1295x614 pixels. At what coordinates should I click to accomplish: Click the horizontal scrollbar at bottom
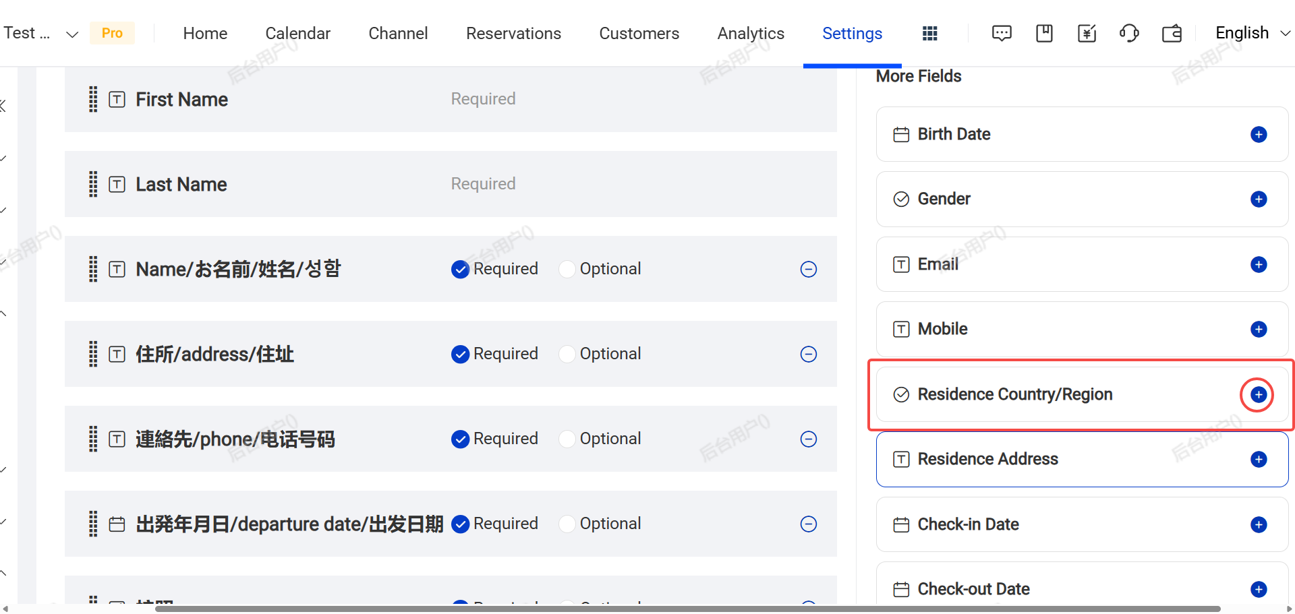pos(687,609)
